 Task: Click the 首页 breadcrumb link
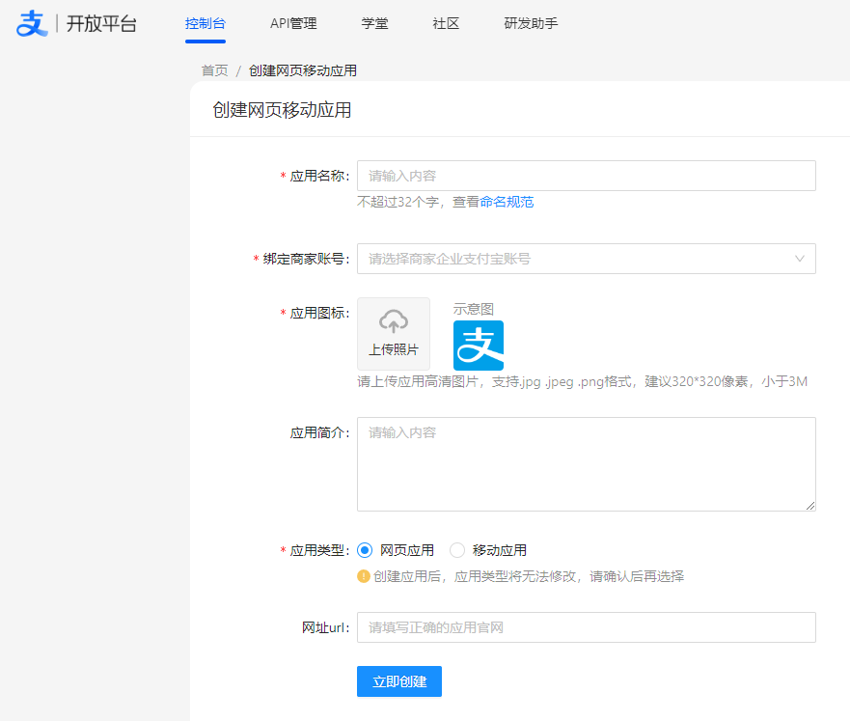click(x=214, y=70)
